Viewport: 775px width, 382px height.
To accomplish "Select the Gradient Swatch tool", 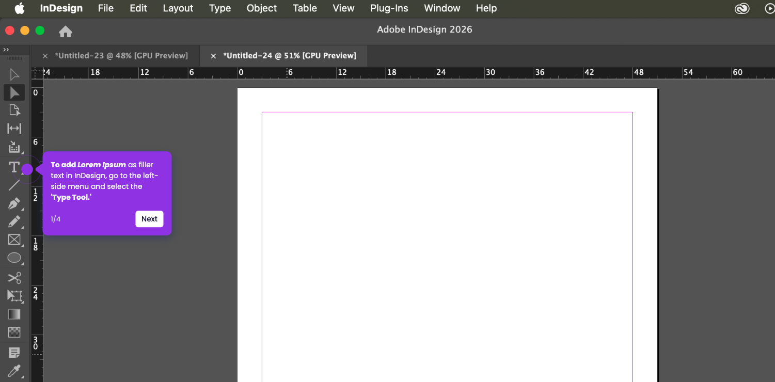I will [x=14, y=314].
